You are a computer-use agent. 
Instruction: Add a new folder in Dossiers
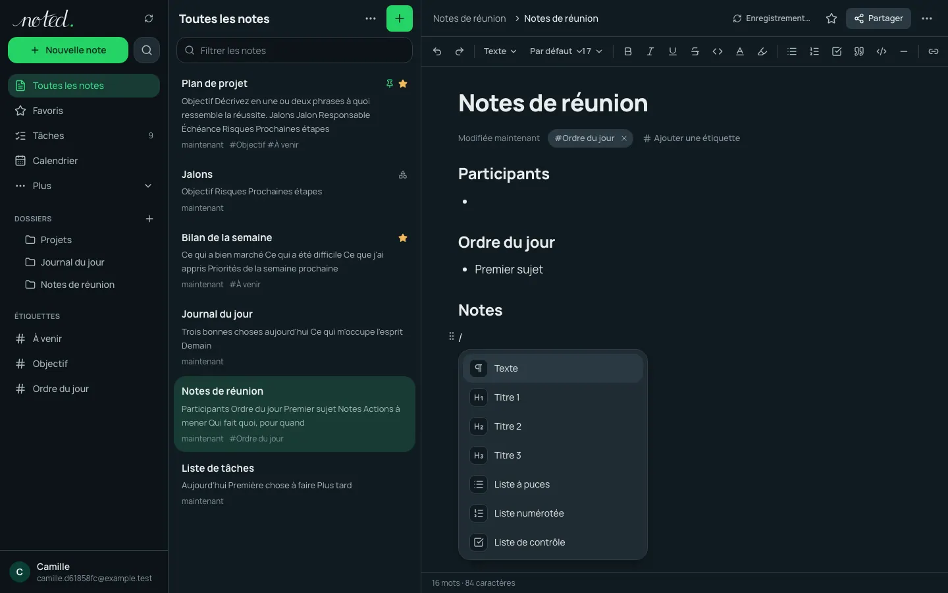pyautogui.click(x=149, y=219)
